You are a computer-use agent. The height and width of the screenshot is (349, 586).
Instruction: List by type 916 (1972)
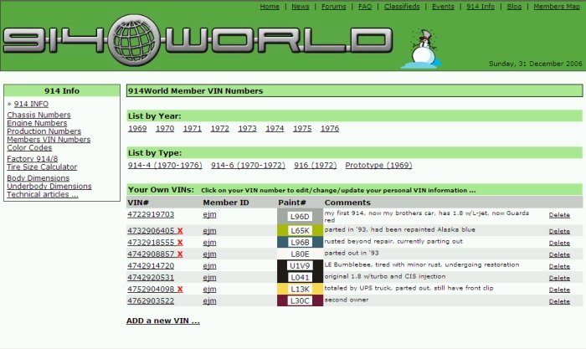point(315,165)
